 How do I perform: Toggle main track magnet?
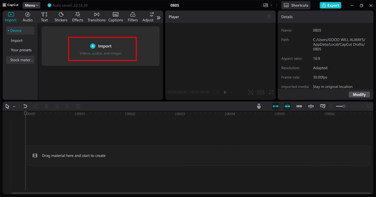[276, 106]
